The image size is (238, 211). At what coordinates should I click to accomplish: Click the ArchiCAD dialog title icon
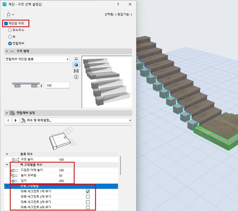(5, 4)
